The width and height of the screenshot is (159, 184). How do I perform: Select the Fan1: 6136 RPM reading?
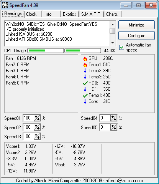(x=21, y=58)
